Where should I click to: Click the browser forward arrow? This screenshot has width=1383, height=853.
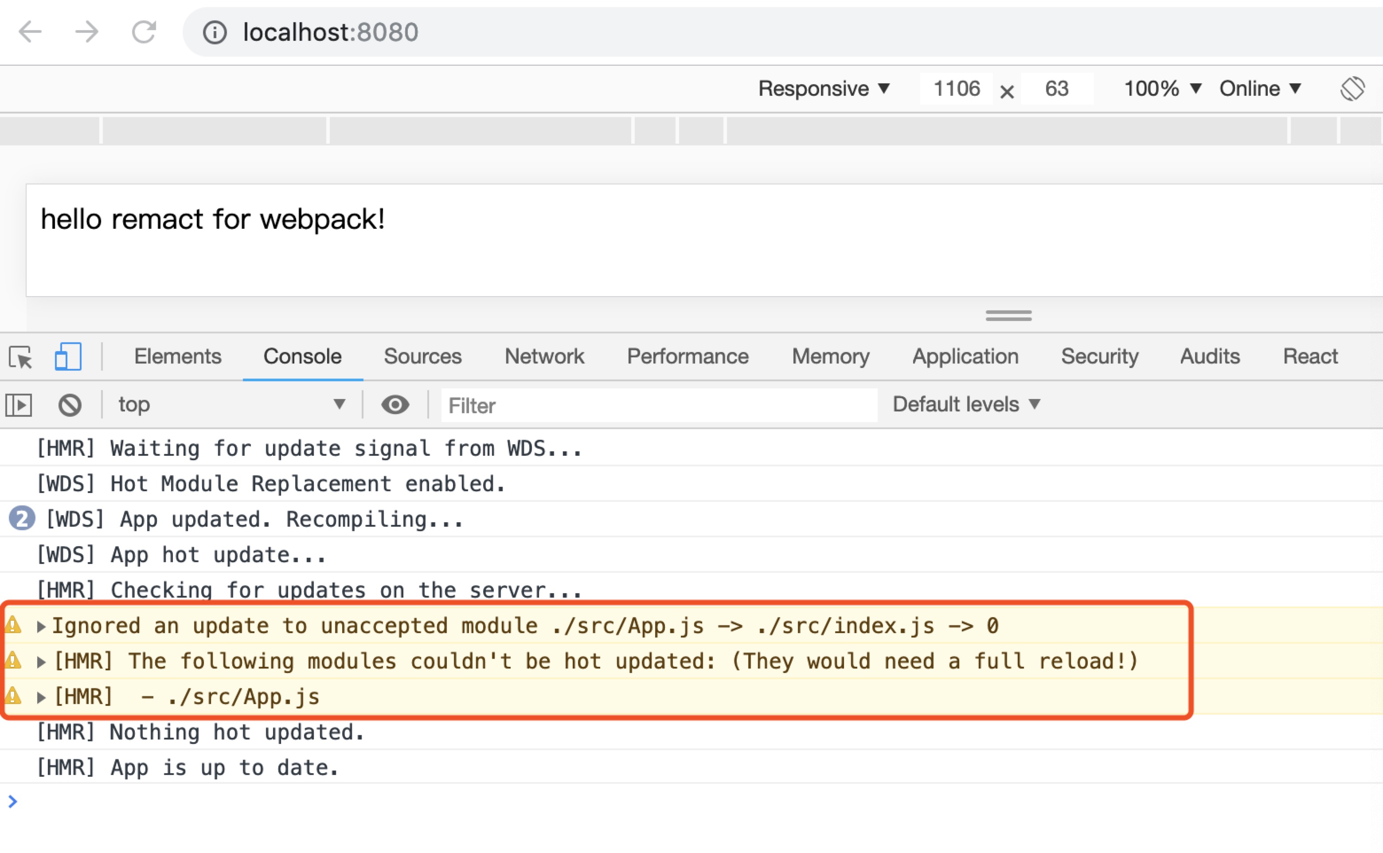click(x=87, y=31)
